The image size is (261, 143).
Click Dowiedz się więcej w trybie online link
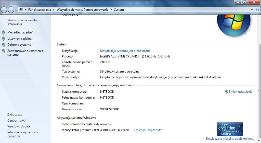[x=230, y=138]
